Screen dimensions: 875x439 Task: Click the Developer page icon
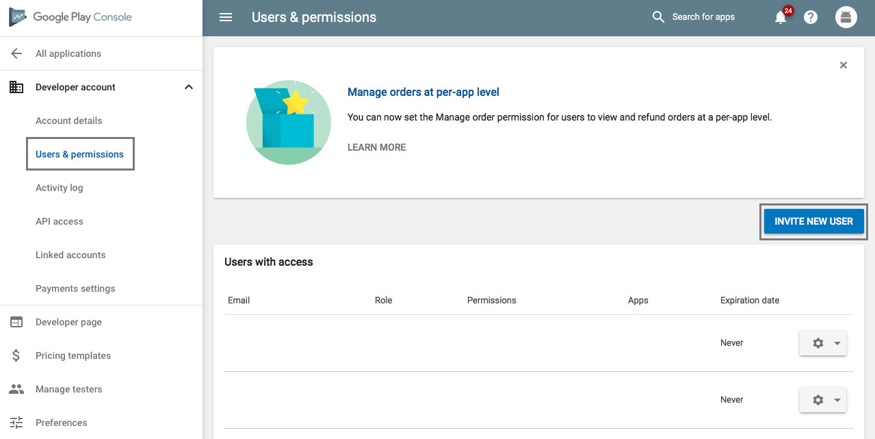tap(16, 322)
